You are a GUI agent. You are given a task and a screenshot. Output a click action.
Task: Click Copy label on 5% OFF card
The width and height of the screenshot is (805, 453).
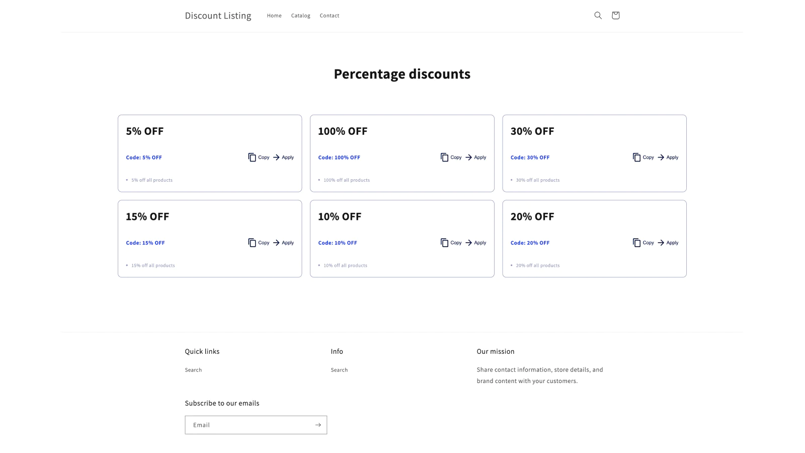pos(264,158)
